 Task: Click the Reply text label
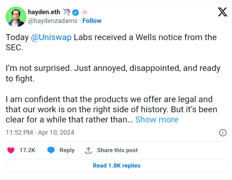67,150
